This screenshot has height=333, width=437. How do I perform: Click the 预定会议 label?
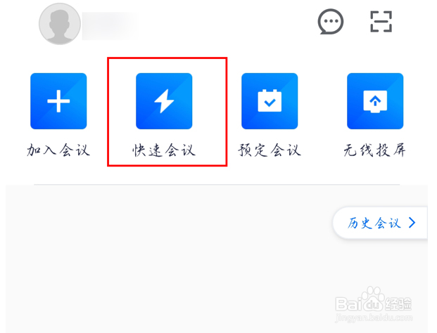point(270,150)
